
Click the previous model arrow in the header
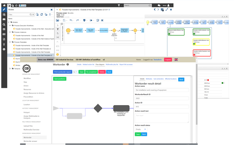[155, 9]
